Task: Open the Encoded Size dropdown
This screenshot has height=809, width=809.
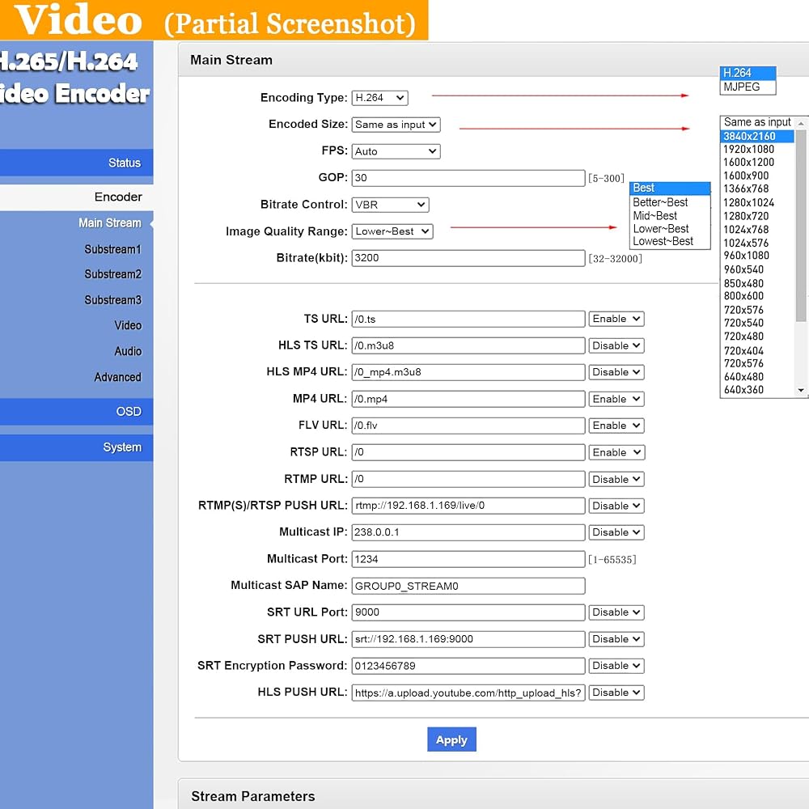Action: click(x=396, y=125)
